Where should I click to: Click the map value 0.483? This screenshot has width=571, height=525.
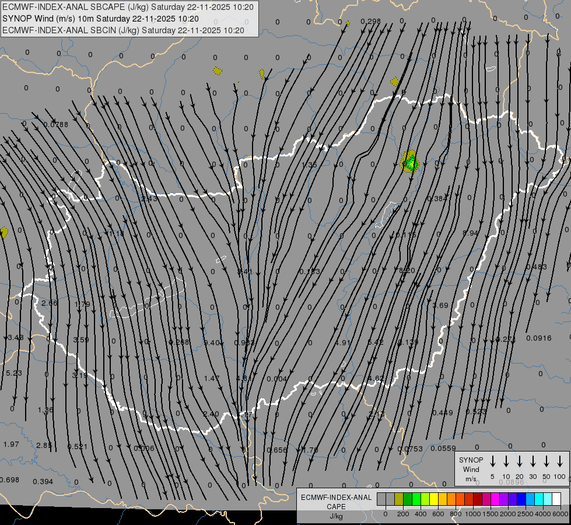[537, 267]
